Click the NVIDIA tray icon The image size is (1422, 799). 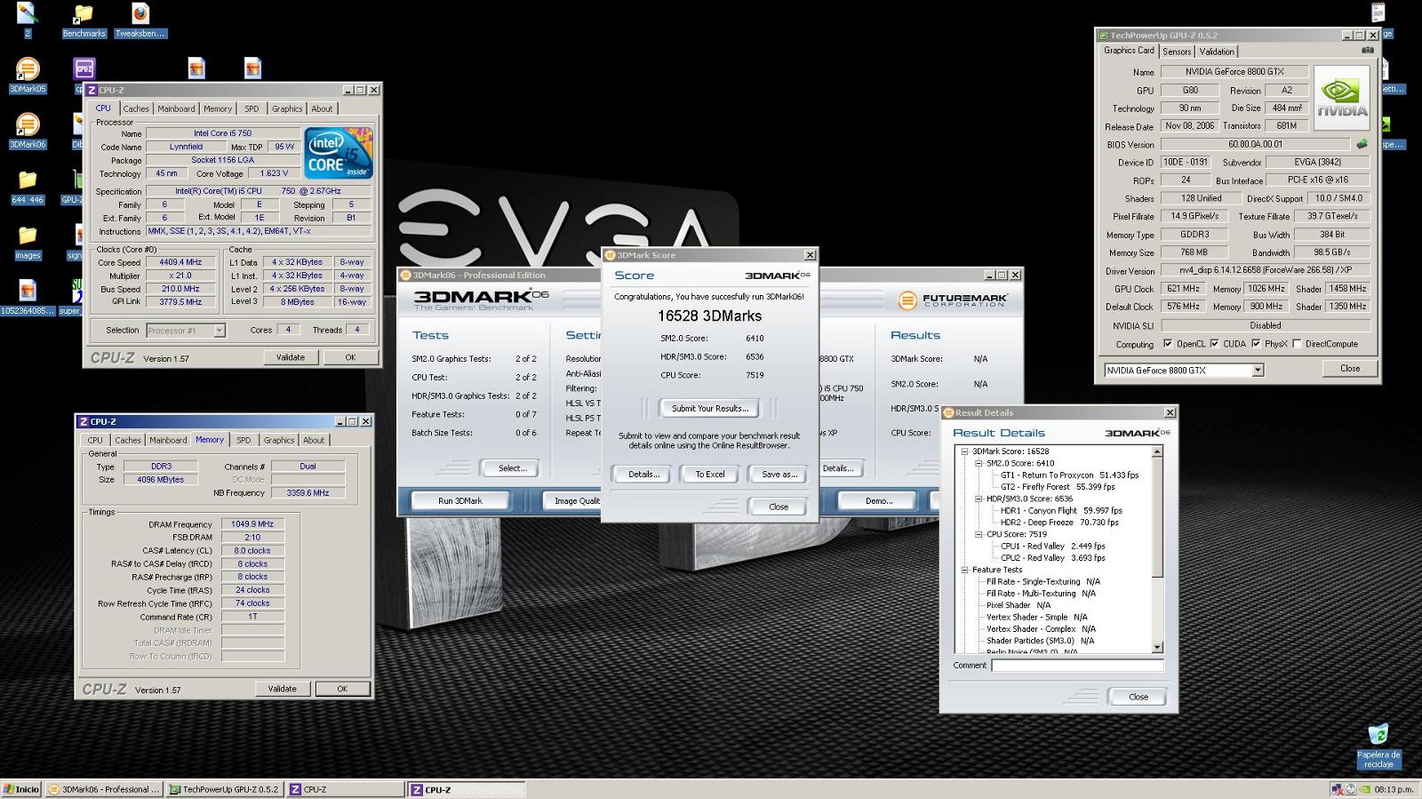[1364, 789]
